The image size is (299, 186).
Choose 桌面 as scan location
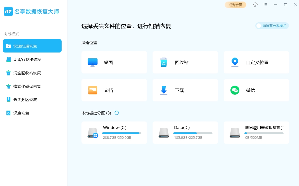[114, 62]
